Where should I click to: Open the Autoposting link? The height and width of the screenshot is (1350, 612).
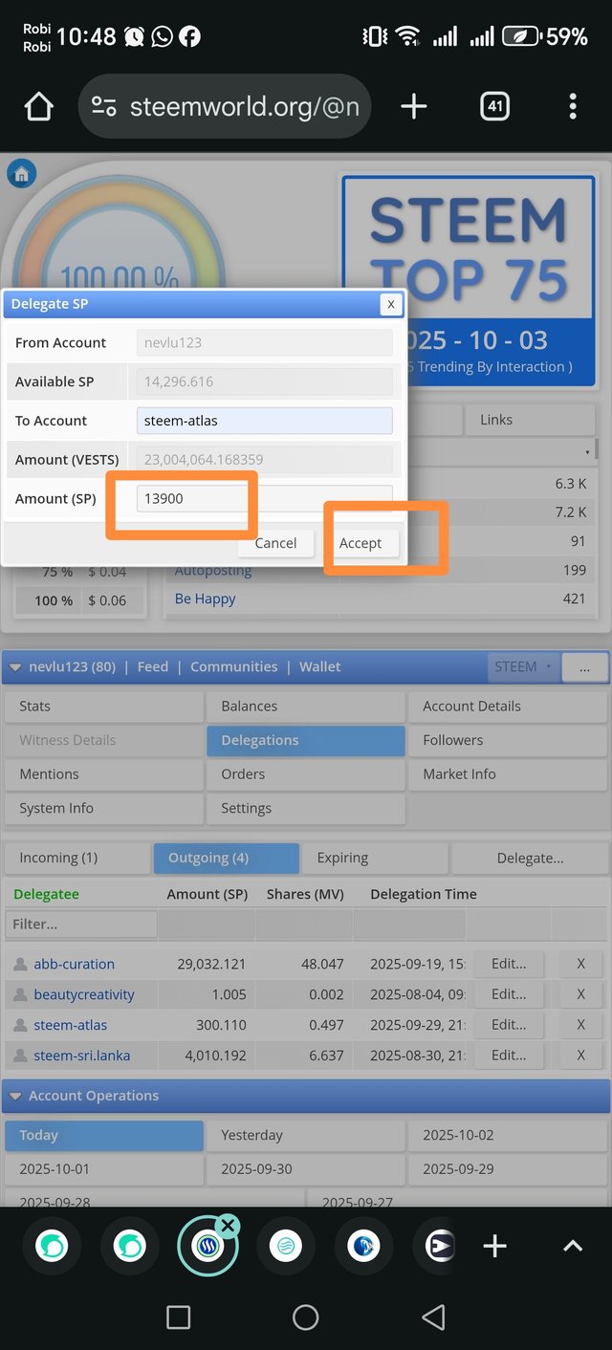tap(213, 571)
